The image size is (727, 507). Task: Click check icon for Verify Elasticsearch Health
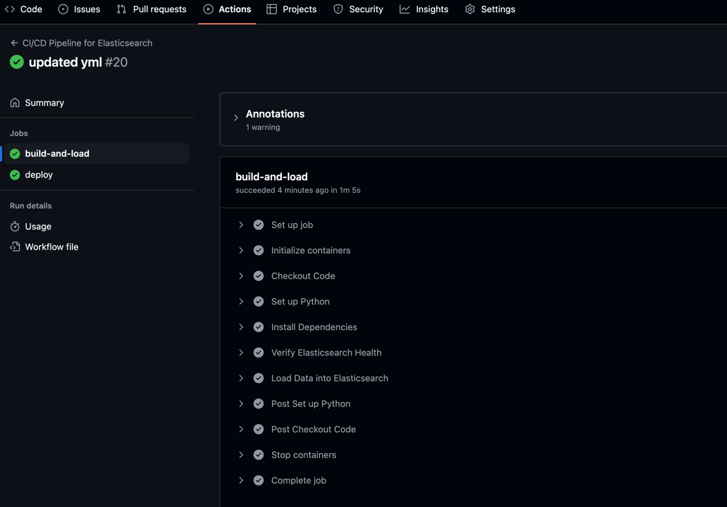259,353
